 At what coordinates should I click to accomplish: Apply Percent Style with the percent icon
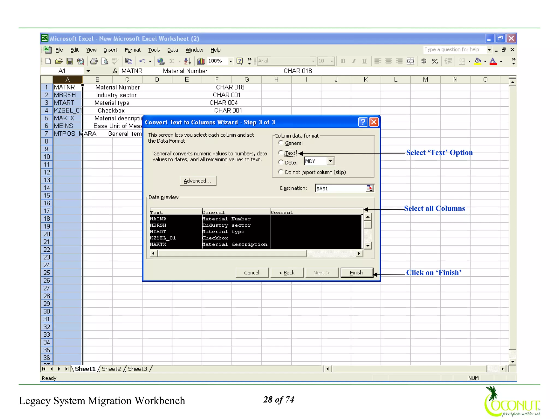[435, 61]
